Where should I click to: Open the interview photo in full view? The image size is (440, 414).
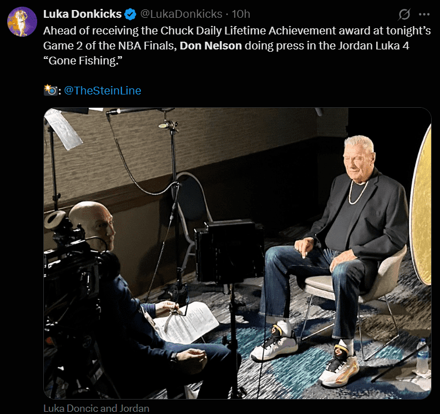pos(237,253)
